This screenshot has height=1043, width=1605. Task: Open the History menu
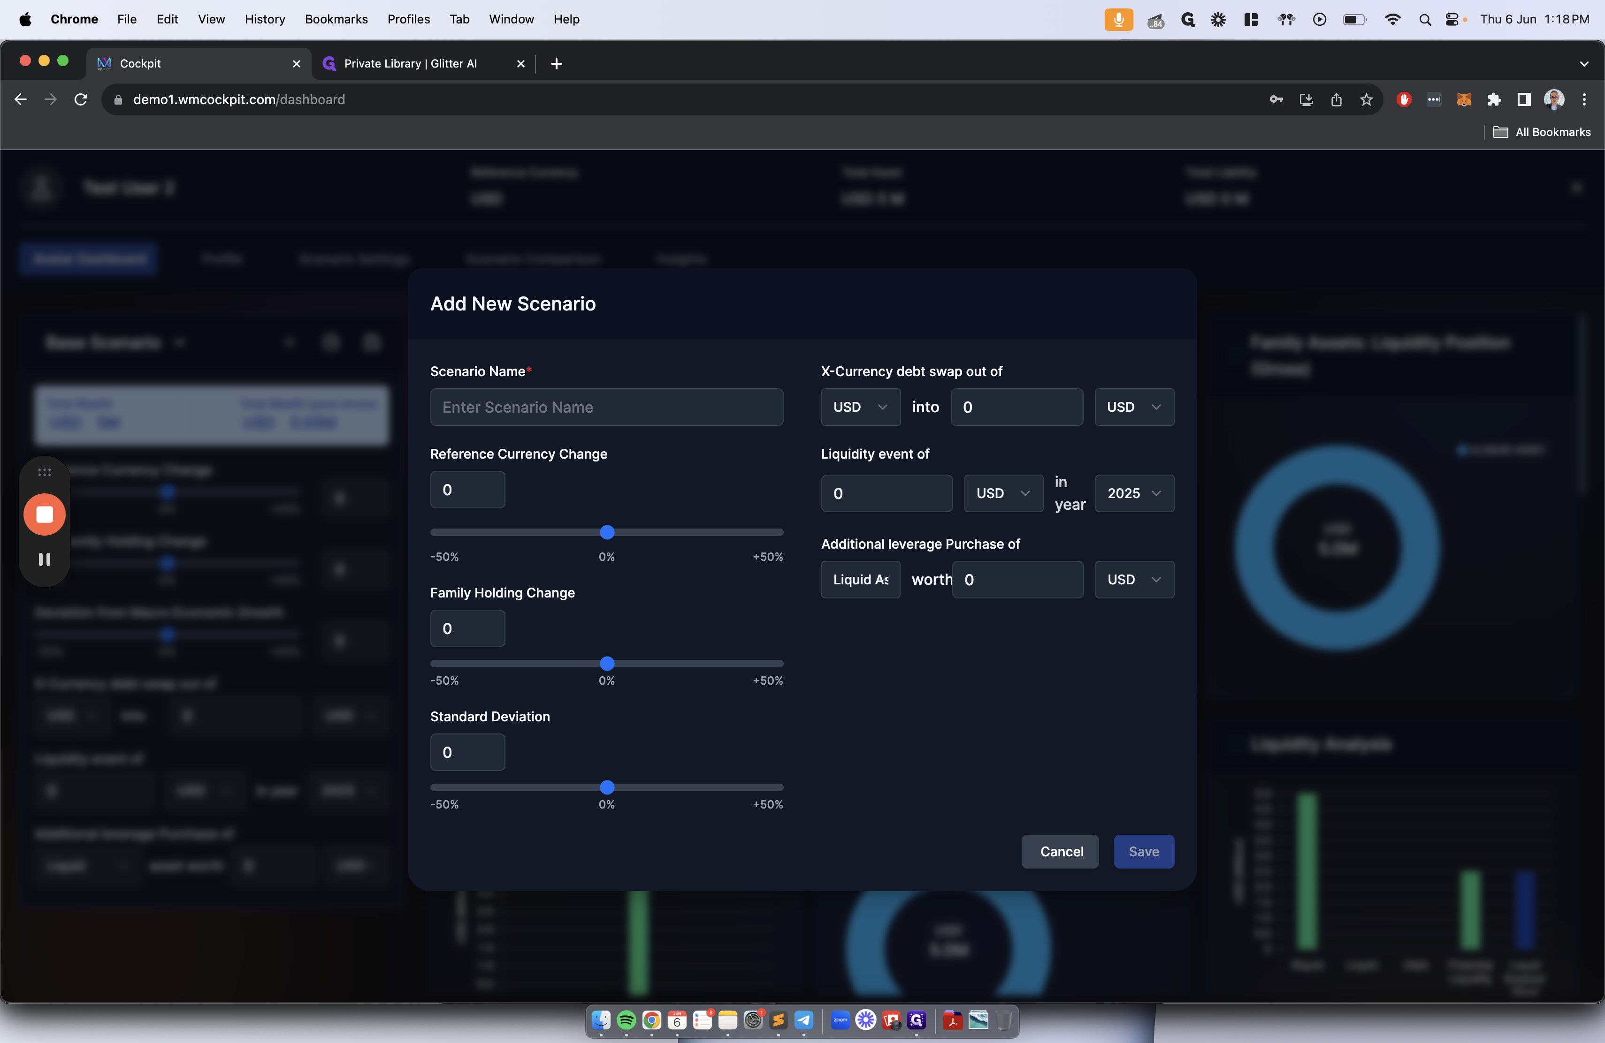(x=264, y=20)
